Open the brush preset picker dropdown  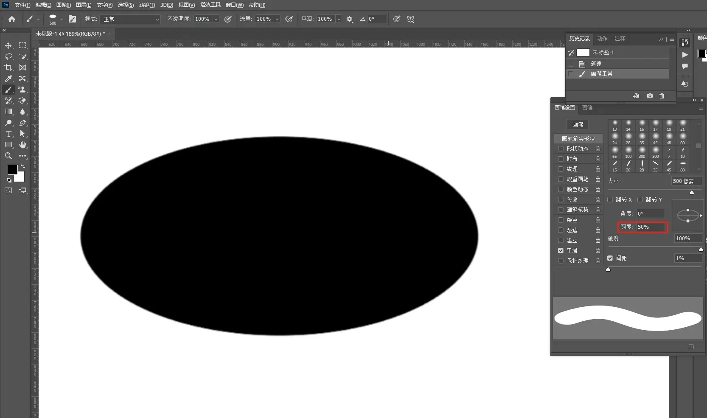point(62,19)
